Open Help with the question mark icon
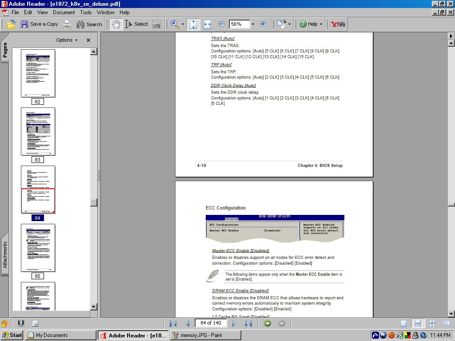The width and height of the screenshot is (455, 341). pyautogui.click(x=303, y=24)
